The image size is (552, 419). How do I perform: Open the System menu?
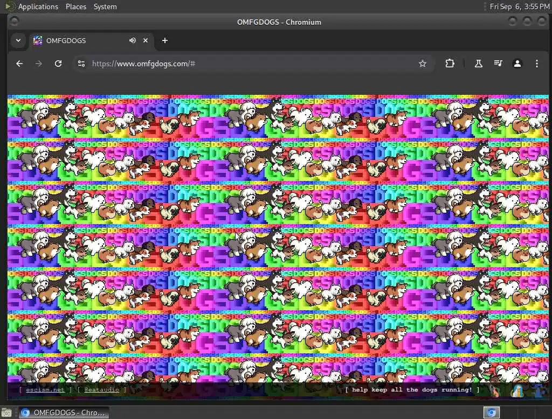pos(105,6)
